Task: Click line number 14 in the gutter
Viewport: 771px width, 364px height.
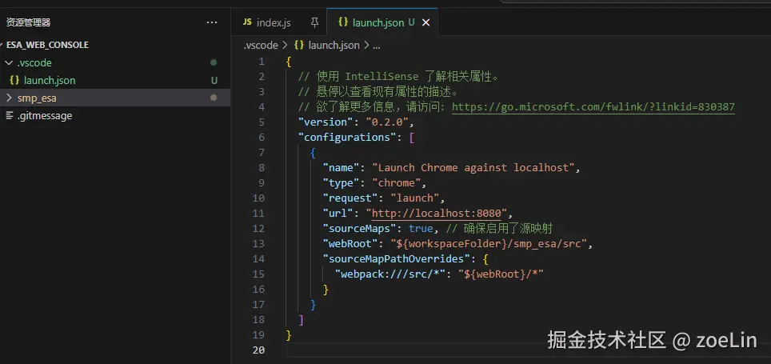Action: point(258,258)
